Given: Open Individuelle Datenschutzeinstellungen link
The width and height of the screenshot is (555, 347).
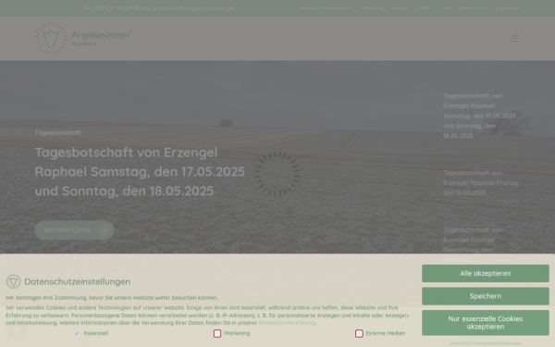Looking at the screenshot, I should pyautogui.click(x=486, y=343).
